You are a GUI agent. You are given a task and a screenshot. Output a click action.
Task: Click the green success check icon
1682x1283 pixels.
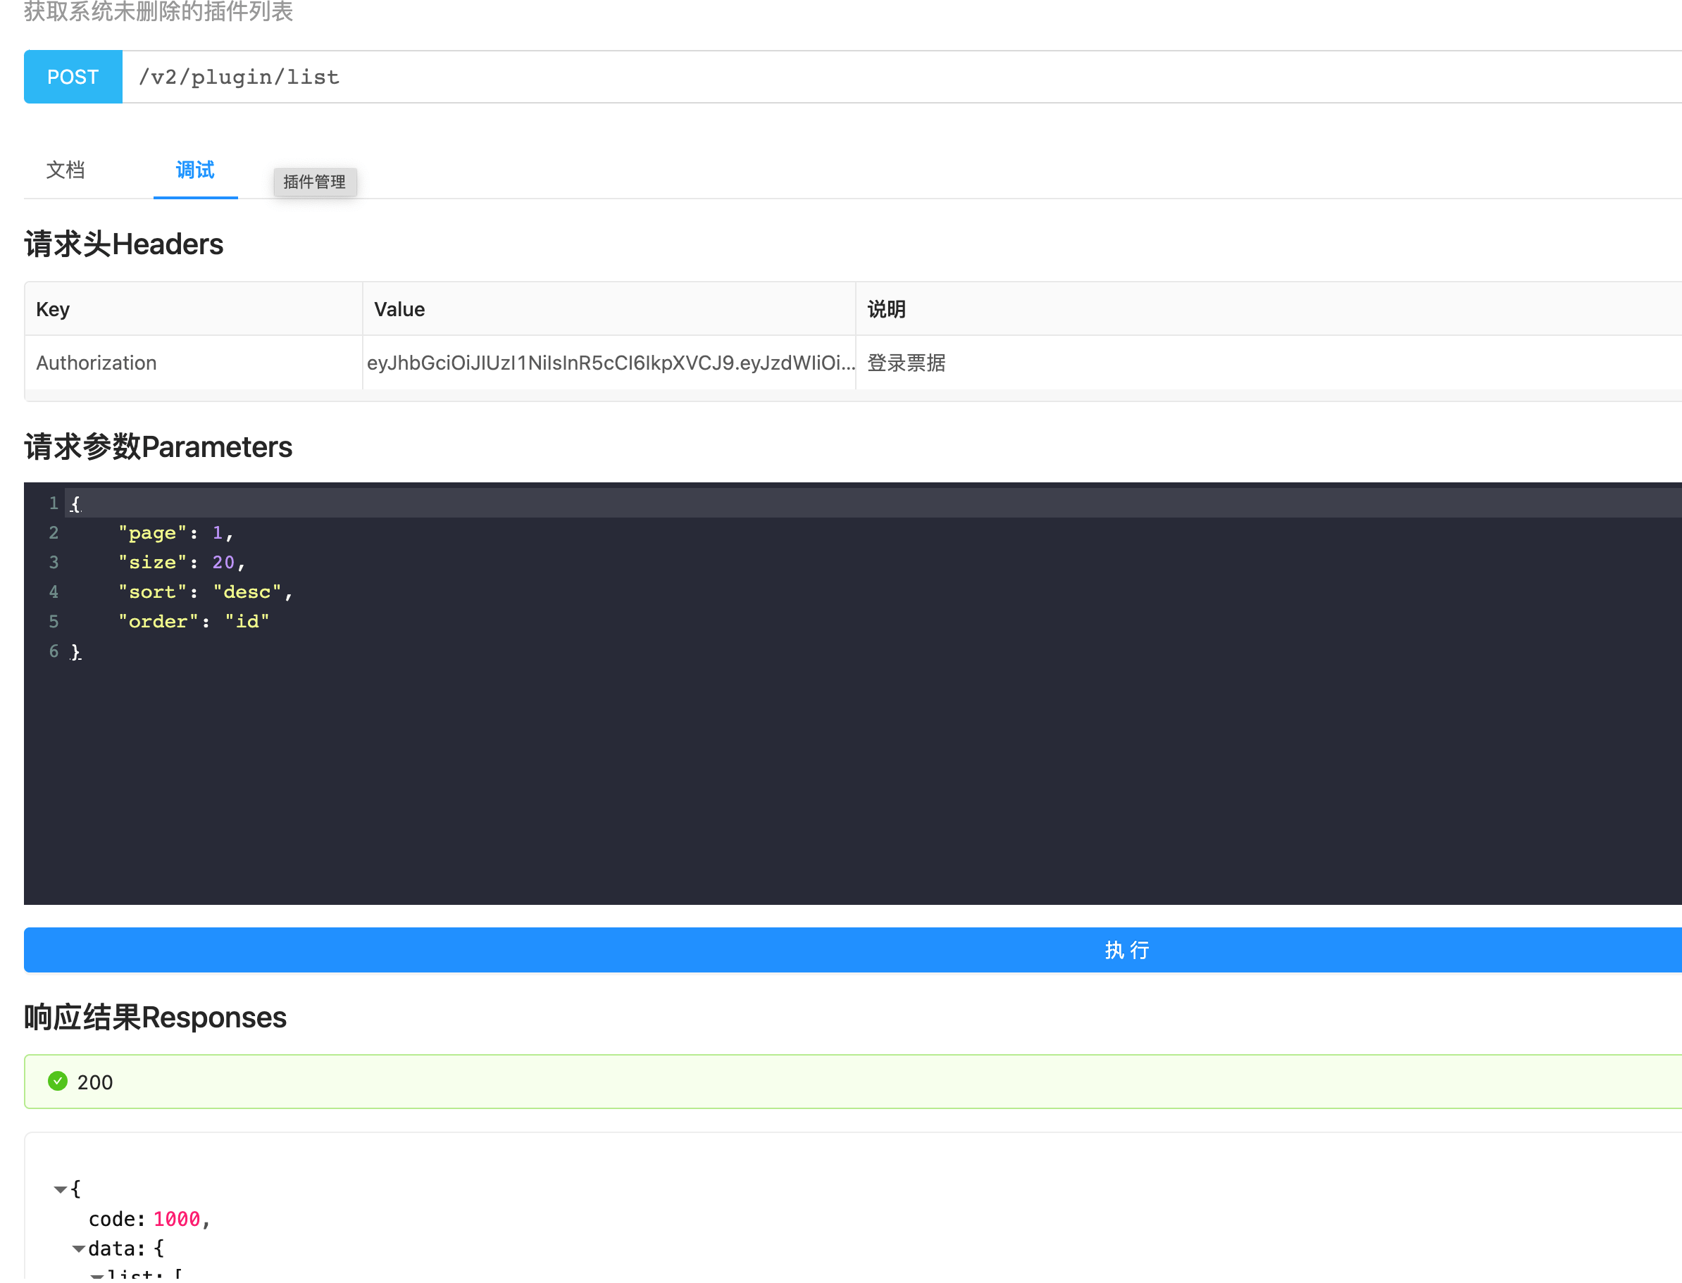[x=57, y=1082]
